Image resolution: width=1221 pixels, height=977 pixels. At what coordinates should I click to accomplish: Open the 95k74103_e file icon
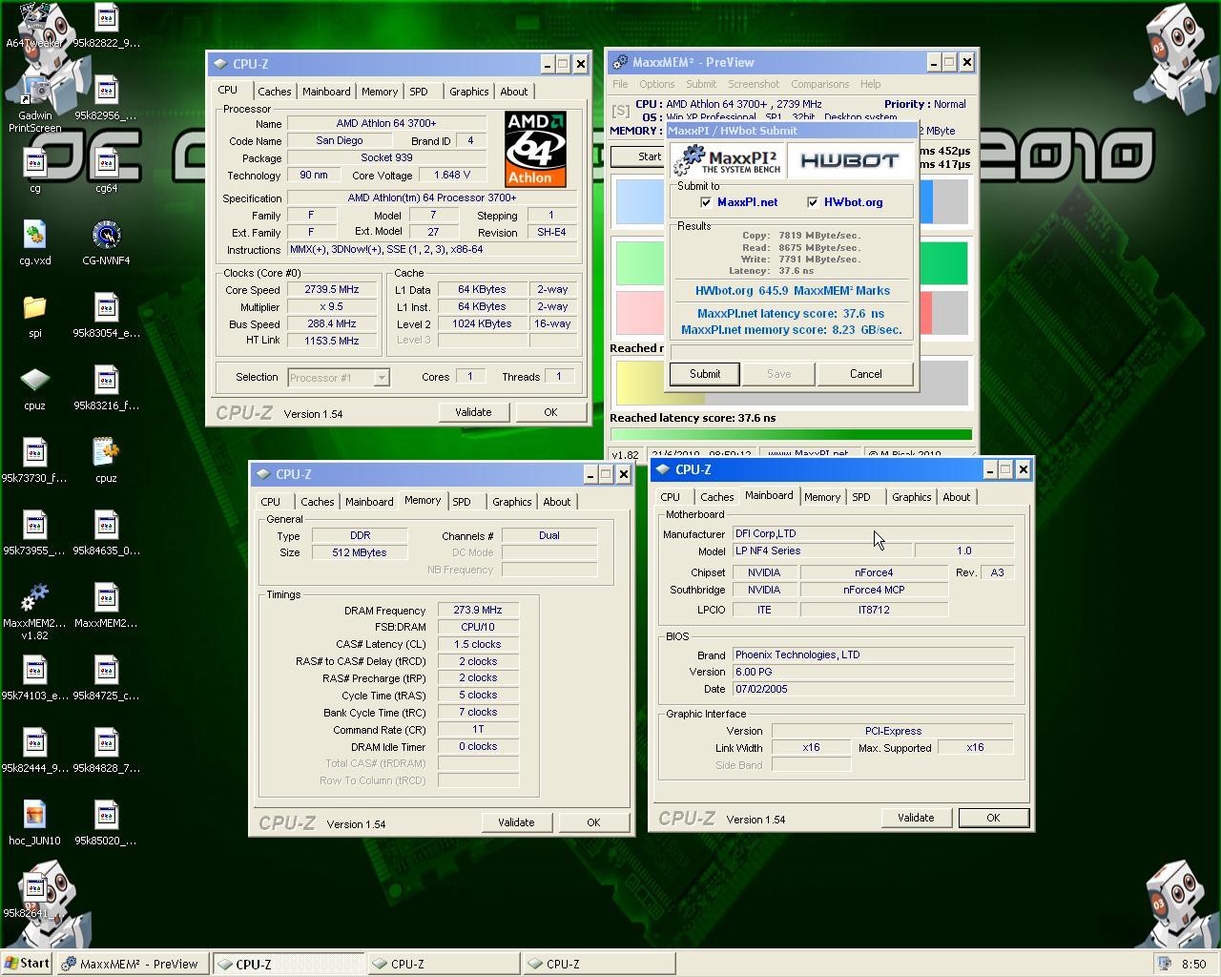click(34, 677)
